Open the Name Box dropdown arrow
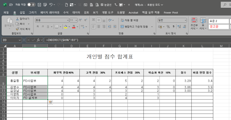The width and height of the screenshot is (231, 120). point(20,40)
